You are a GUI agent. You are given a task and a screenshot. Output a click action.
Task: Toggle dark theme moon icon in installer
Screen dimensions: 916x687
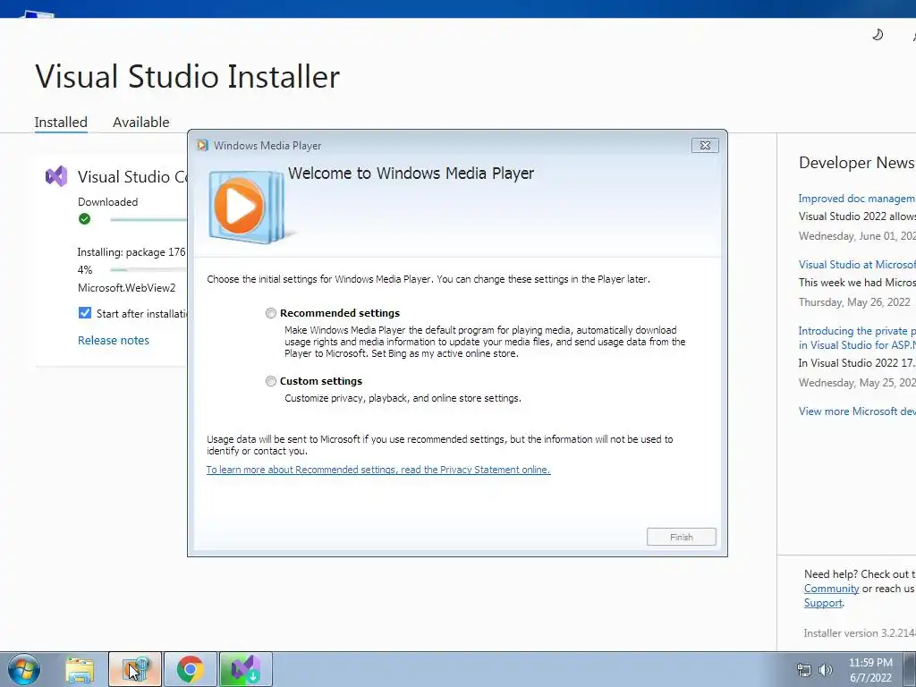[x=878, y=35]
